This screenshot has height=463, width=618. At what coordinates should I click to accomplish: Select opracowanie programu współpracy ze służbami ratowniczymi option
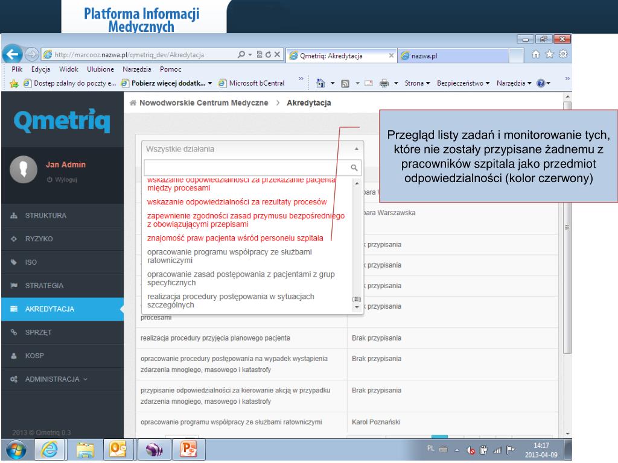point(229,256)
